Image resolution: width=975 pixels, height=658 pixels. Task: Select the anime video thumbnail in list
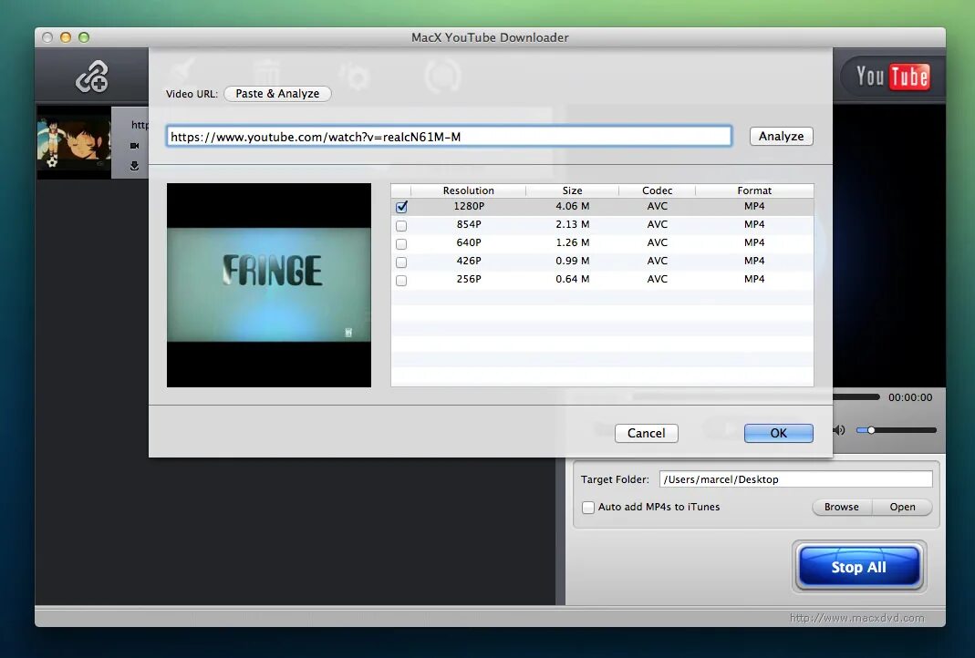pos(74,143)
